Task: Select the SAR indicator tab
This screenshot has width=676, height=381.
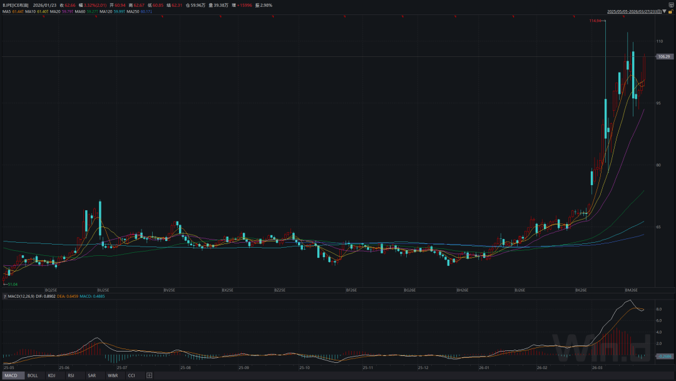Action: coord(91,375)
